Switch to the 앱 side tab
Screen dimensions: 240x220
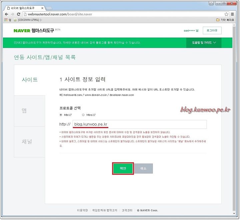click(30, 111)
